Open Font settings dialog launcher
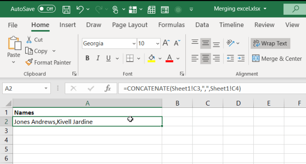The height and width of the screenshot is (164, 306). click(x=182, y=74)
